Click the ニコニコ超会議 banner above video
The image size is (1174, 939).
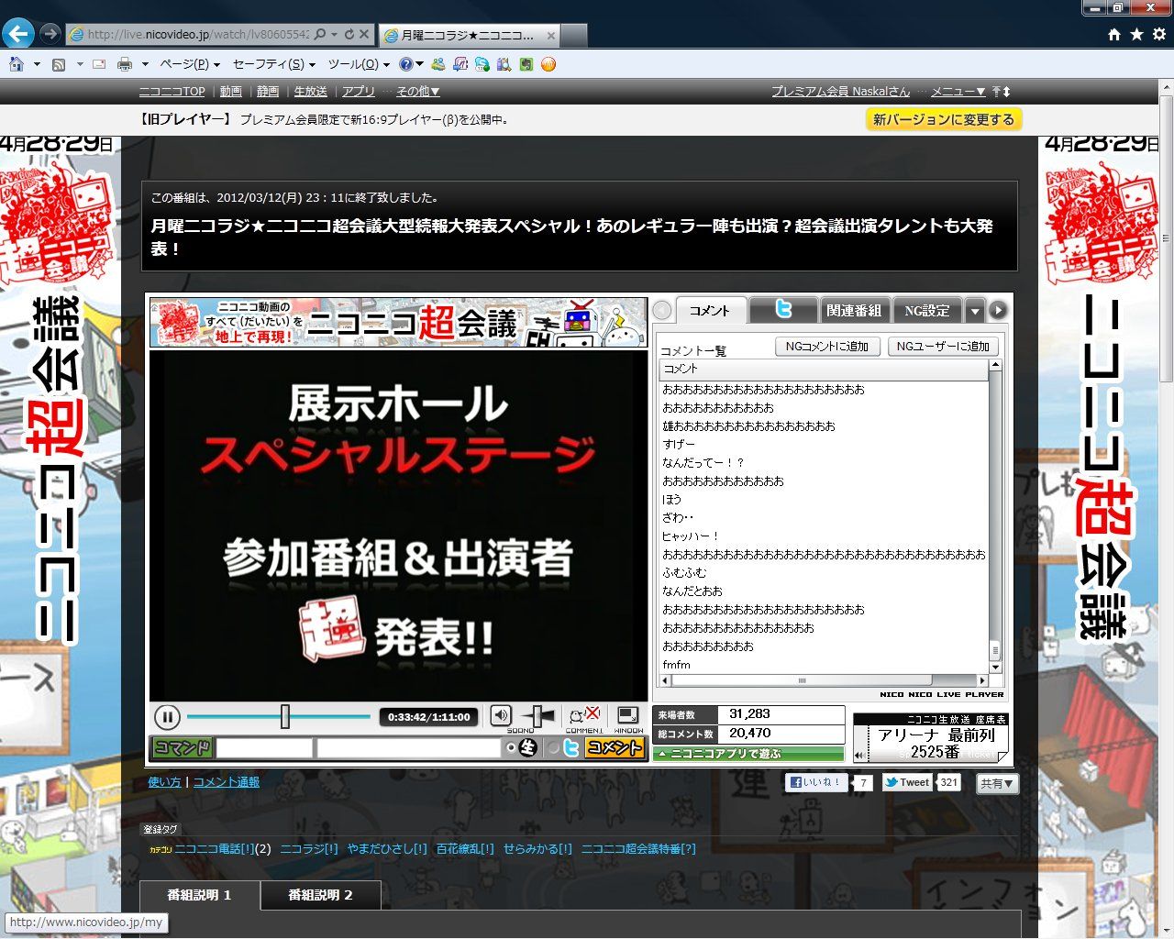398,322
